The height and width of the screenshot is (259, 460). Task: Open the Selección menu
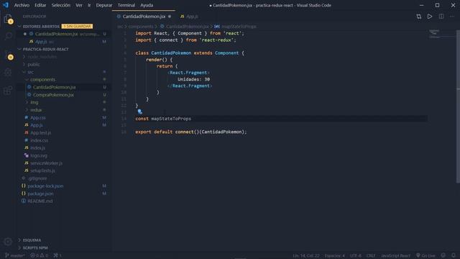(60, 5)
